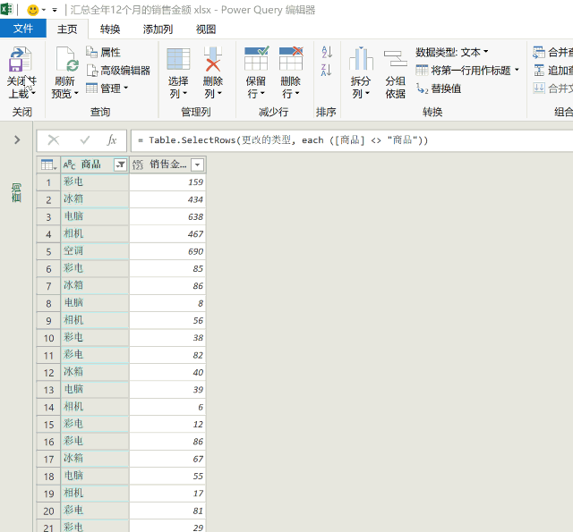Click the Split Column (拆分列) icon
The image size is (573, 532).
click(x=361, y=61)
